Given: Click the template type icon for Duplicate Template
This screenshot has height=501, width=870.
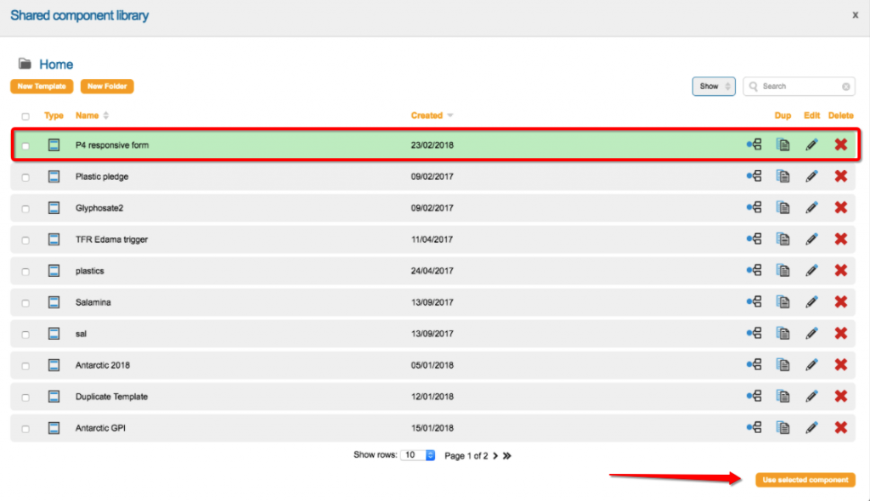Looking at the screenshot, I should 54,397.
